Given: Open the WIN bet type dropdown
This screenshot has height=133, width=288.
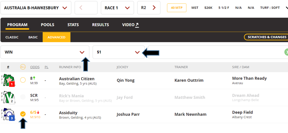Looking at the screenshot, I should 45,52.
